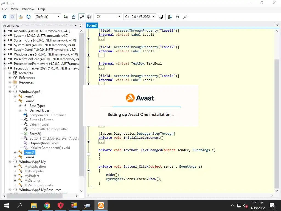The width and height of the screenshot is (281, 211).
Task: Open search with the magnifier toolbar icon
Action: point(185,17)
